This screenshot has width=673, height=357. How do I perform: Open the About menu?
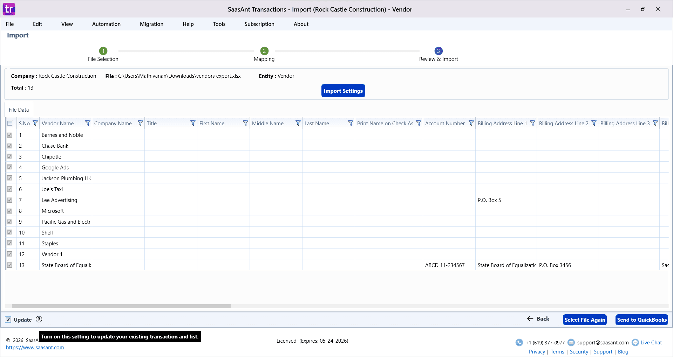pyautogui.click(x=301, y=24)
